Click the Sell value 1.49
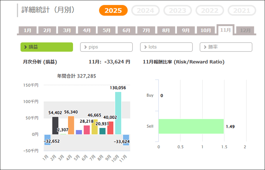265x170 pixels. pos(230,126)
